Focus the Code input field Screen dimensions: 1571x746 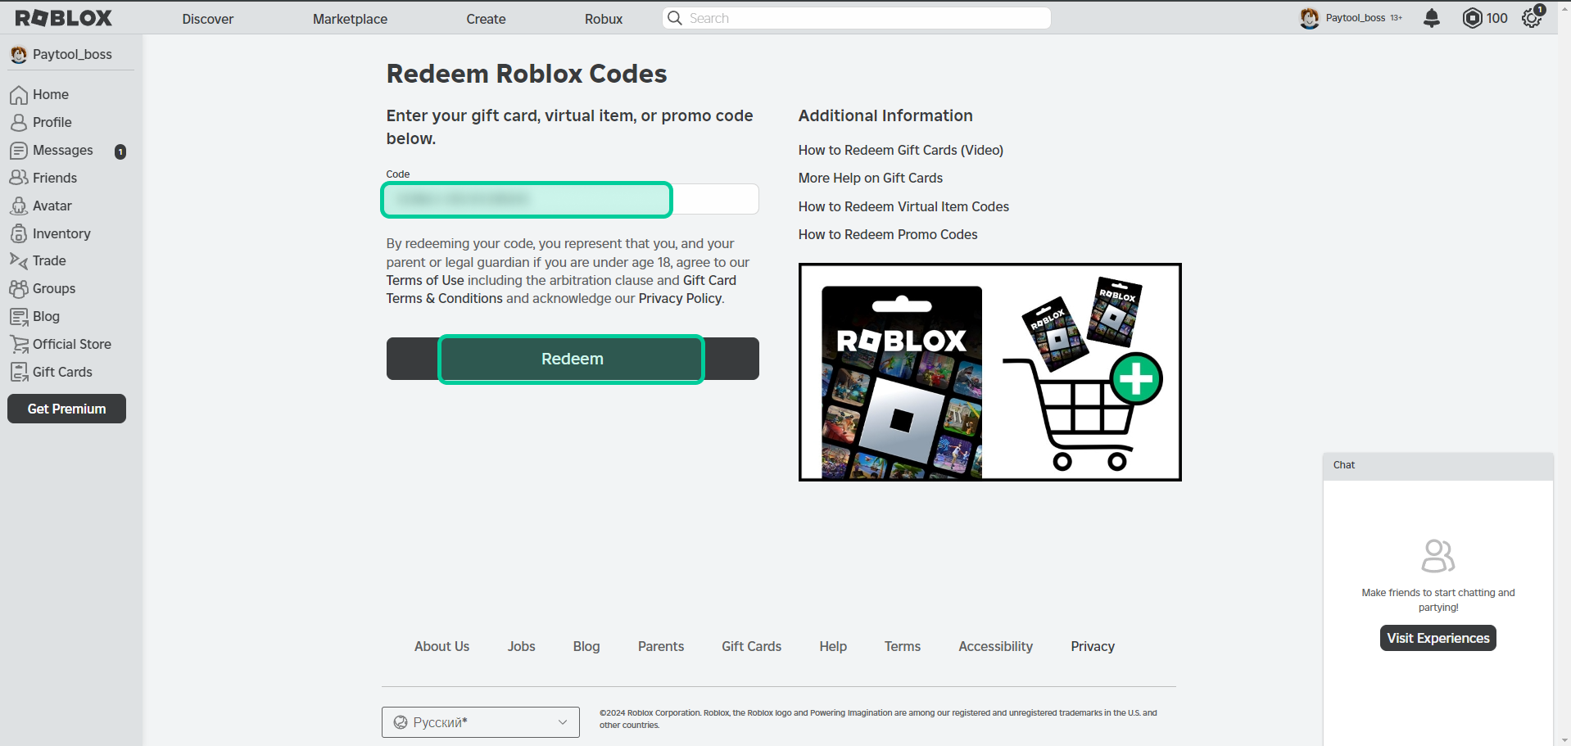pyautogui.click(x=573, y=199)
